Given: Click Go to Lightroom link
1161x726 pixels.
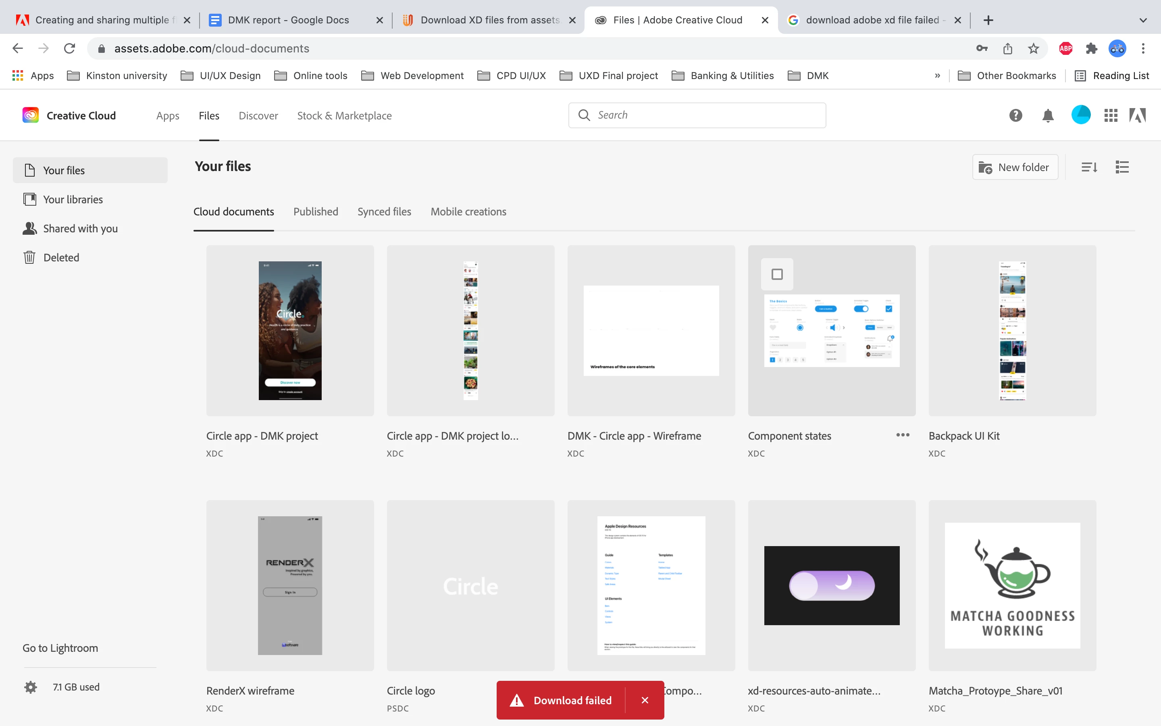Looking at the screenshot, I should pos(60,648).
